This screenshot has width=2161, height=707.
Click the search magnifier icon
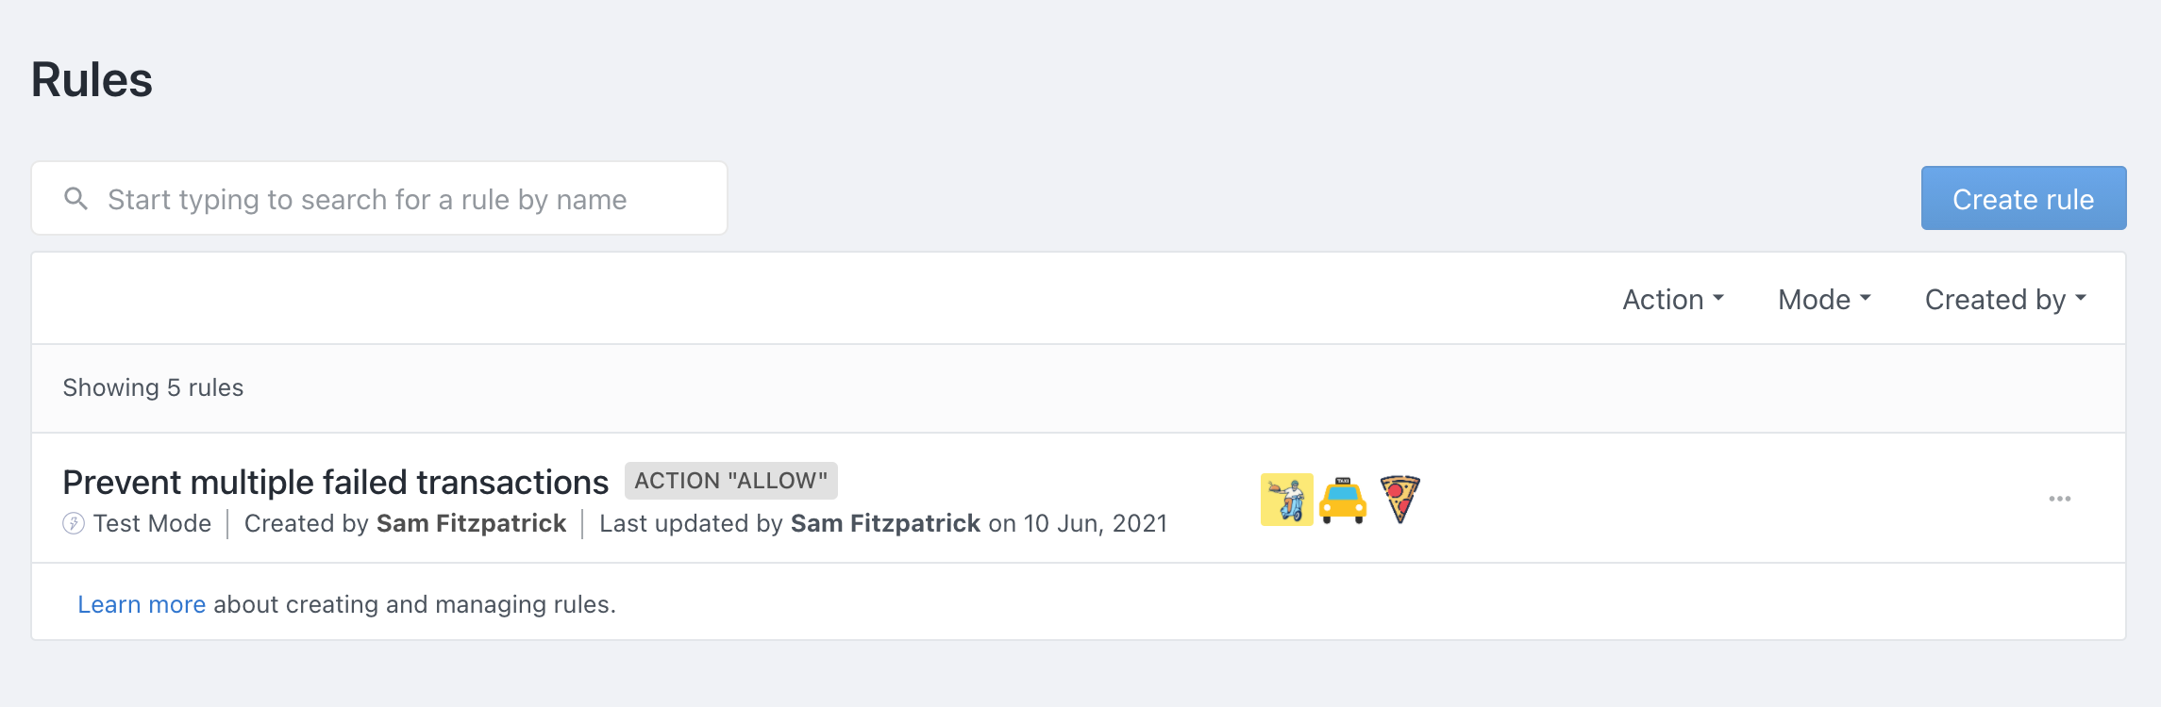click(75, 199)
